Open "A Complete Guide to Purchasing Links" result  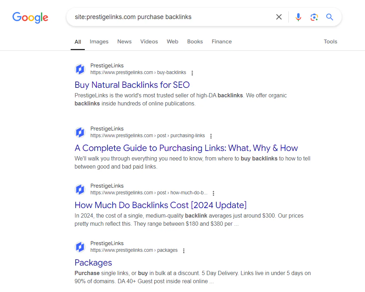186,148
